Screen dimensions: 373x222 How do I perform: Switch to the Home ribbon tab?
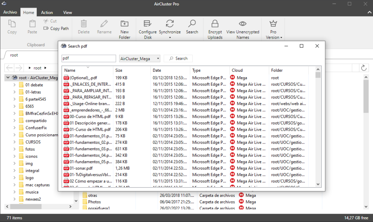coord(28,12)
